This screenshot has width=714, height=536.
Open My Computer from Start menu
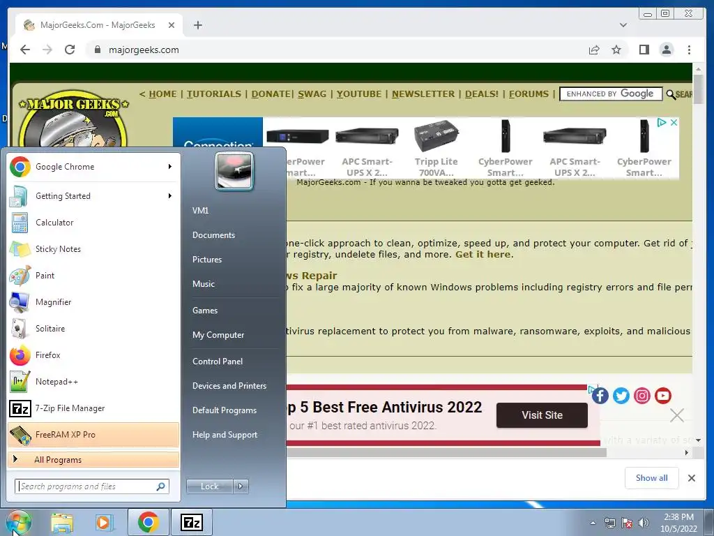click(218, 335)
